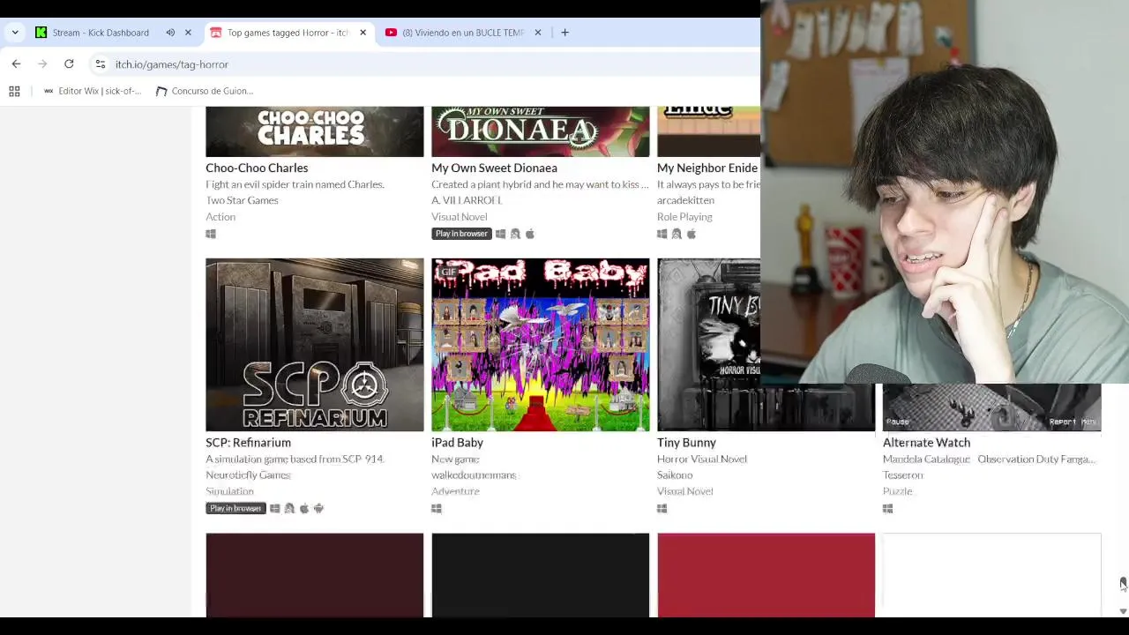The width and height of the screenshot is (1129, 635).
Task: Click Windows icon under My Neighbor Enide
Action: point(662,234)
